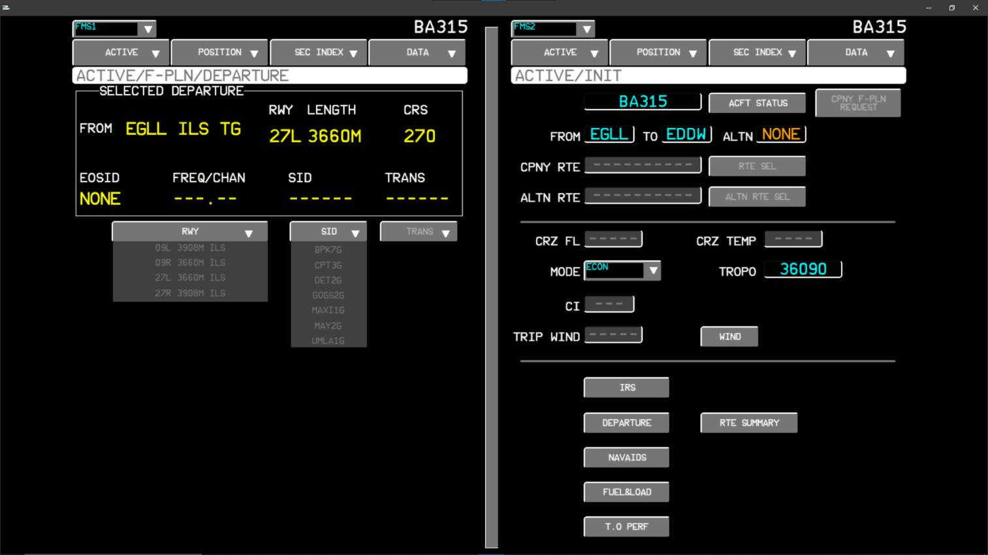Open the FUEL&LOAD page

(x=626, y=492)
